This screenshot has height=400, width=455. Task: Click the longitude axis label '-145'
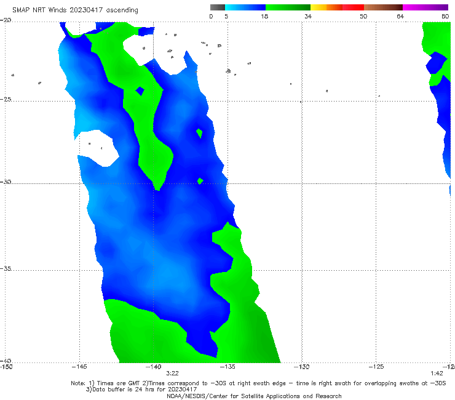pyautogui.click(x=79, y=367)
